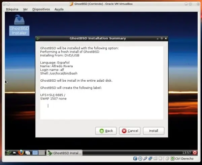Viewport: 202px width, 165px height.
Task: Switch to second workspace in pager
Action: [x=41, y=153]
